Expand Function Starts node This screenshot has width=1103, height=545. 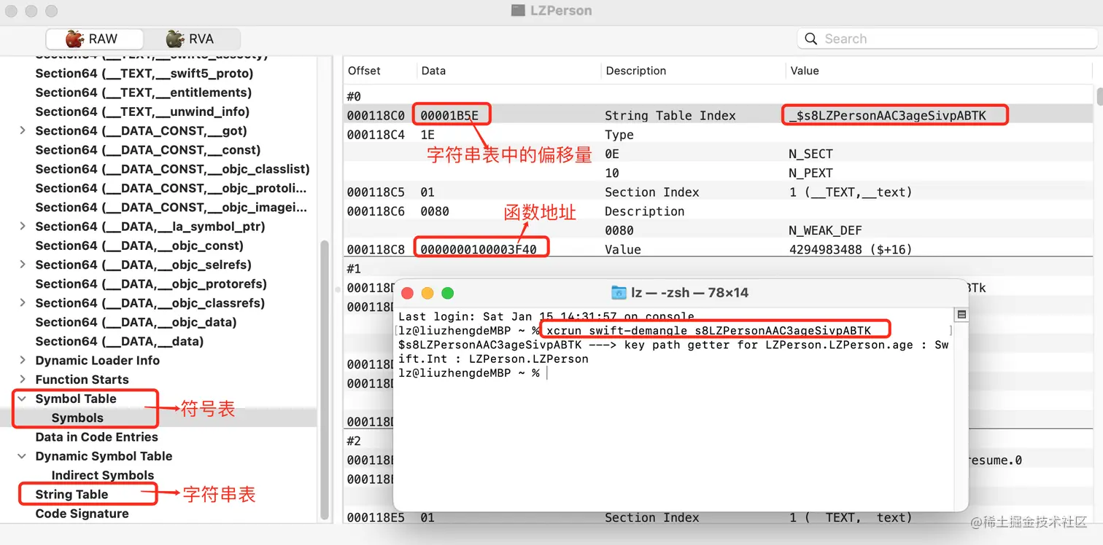pyautogui.click(x=23, y=380)
